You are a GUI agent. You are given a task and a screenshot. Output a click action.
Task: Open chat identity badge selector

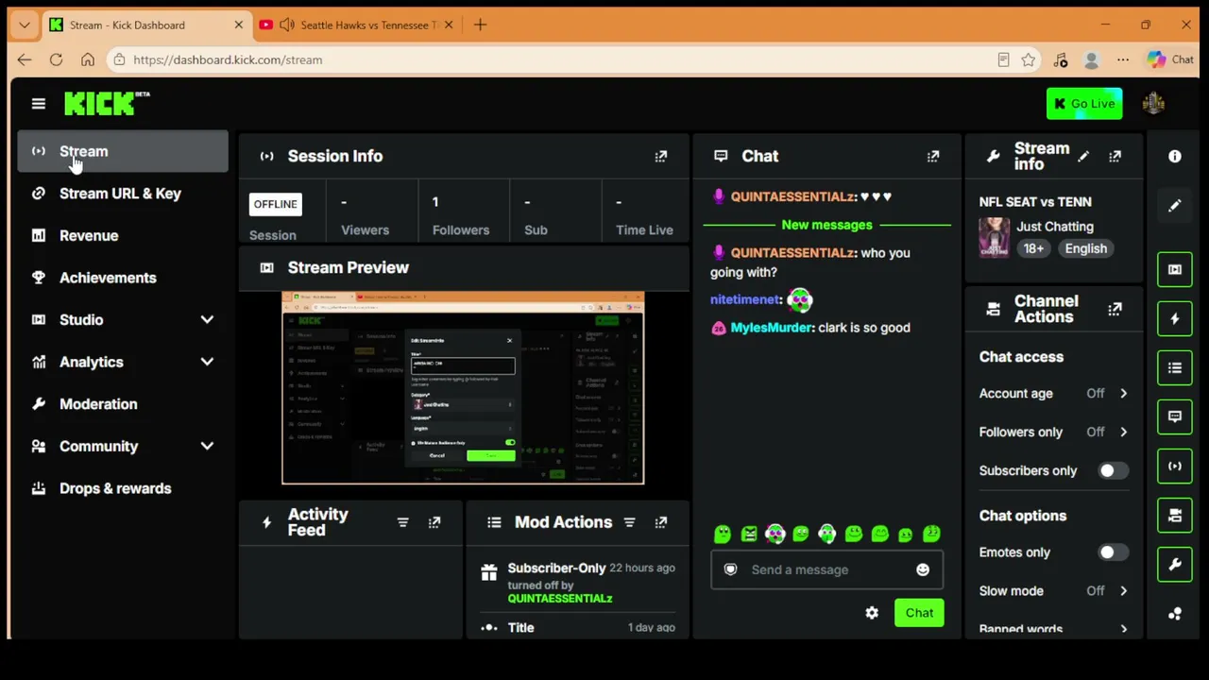[730, 569]
